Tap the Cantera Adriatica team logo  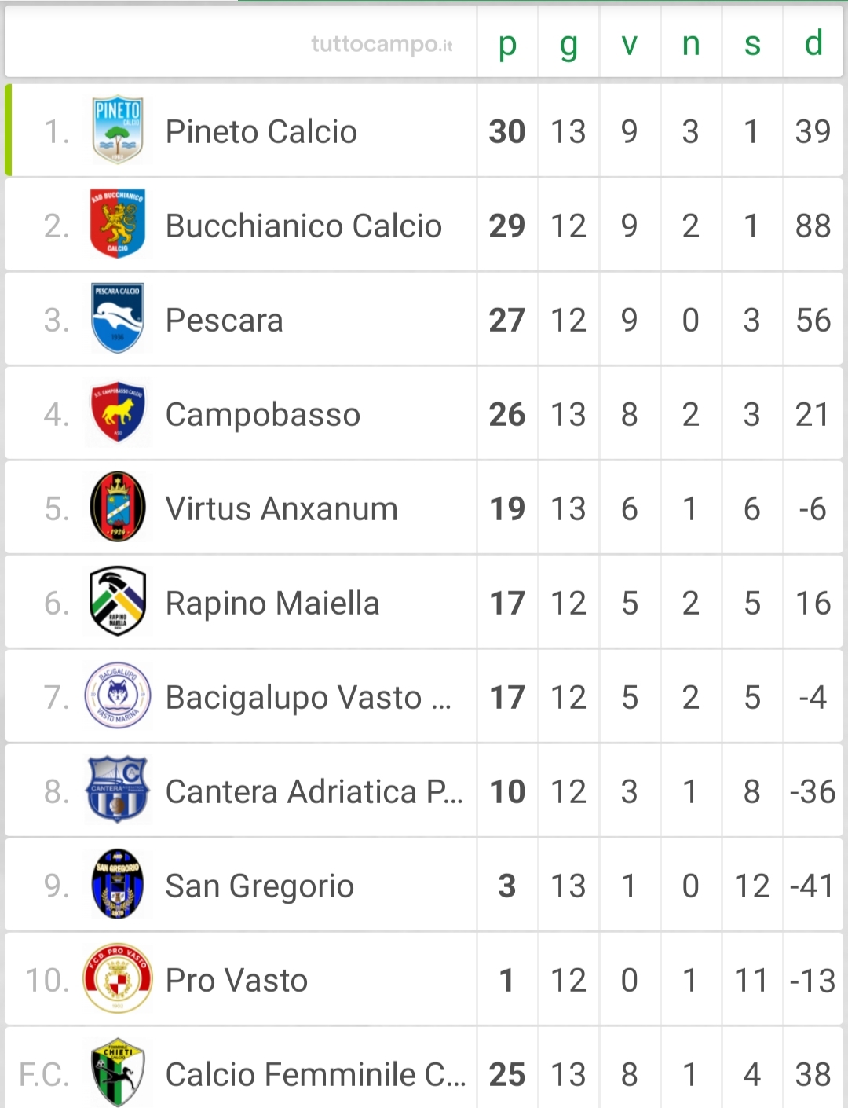point(117,791)
